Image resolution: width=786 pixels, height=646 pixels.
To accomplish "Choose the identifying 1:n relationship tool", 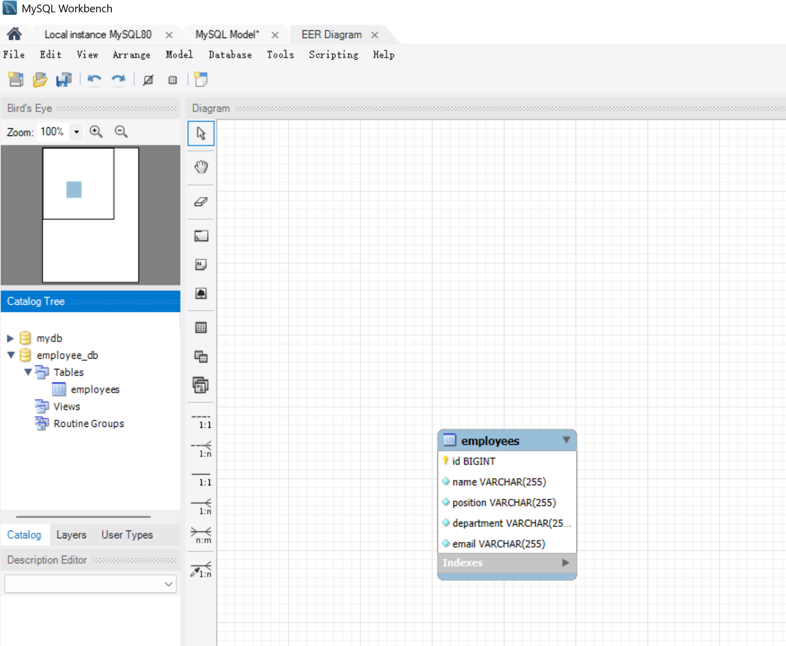I will pos(201,507).
